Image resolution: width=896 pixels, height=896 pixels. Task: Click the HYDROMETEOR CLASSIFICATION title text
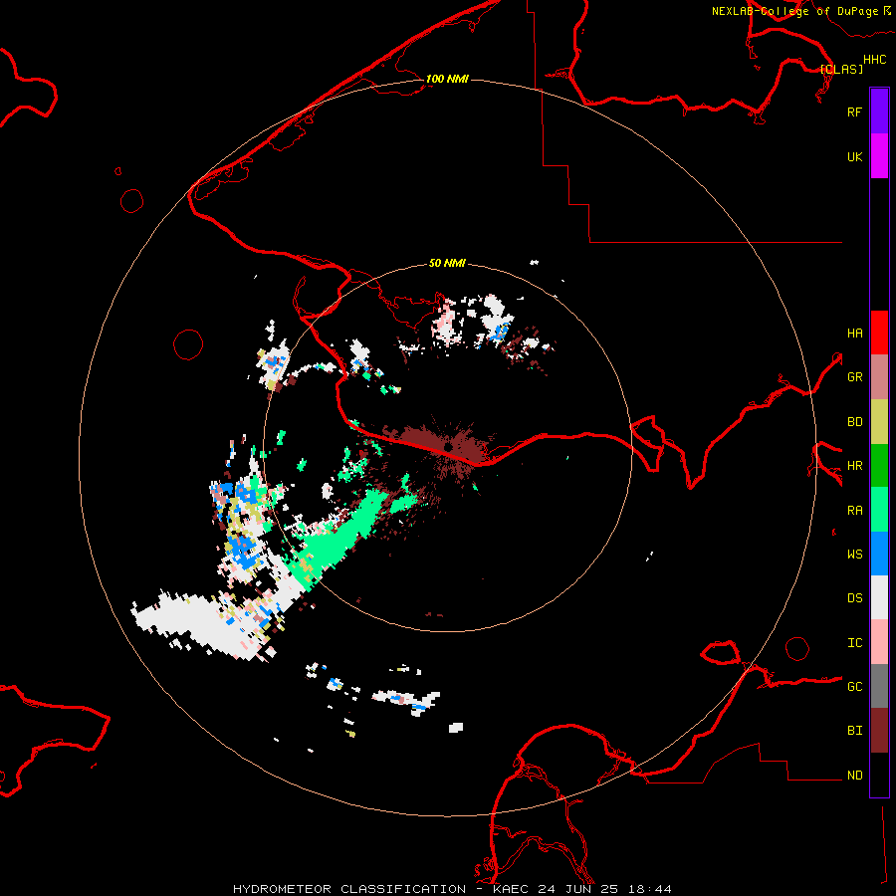point(349,889)
